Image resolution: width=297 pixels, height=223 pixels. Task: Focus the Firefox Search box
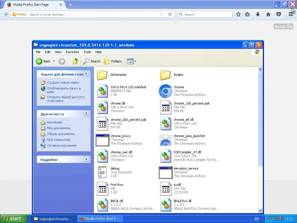pyautogui.click(x=204, y=15)
